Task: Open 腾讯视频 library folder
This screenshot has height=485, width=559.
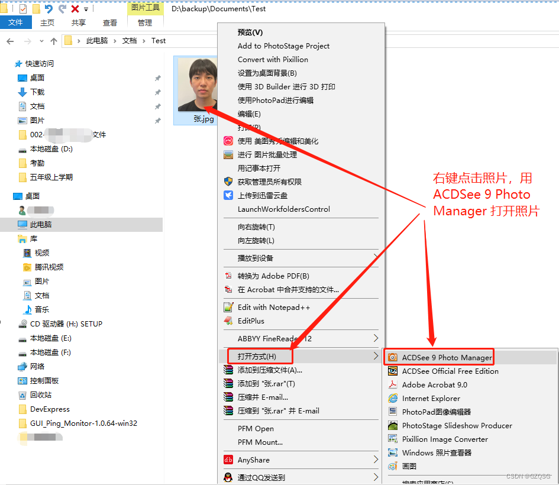Action: (49, 267)
